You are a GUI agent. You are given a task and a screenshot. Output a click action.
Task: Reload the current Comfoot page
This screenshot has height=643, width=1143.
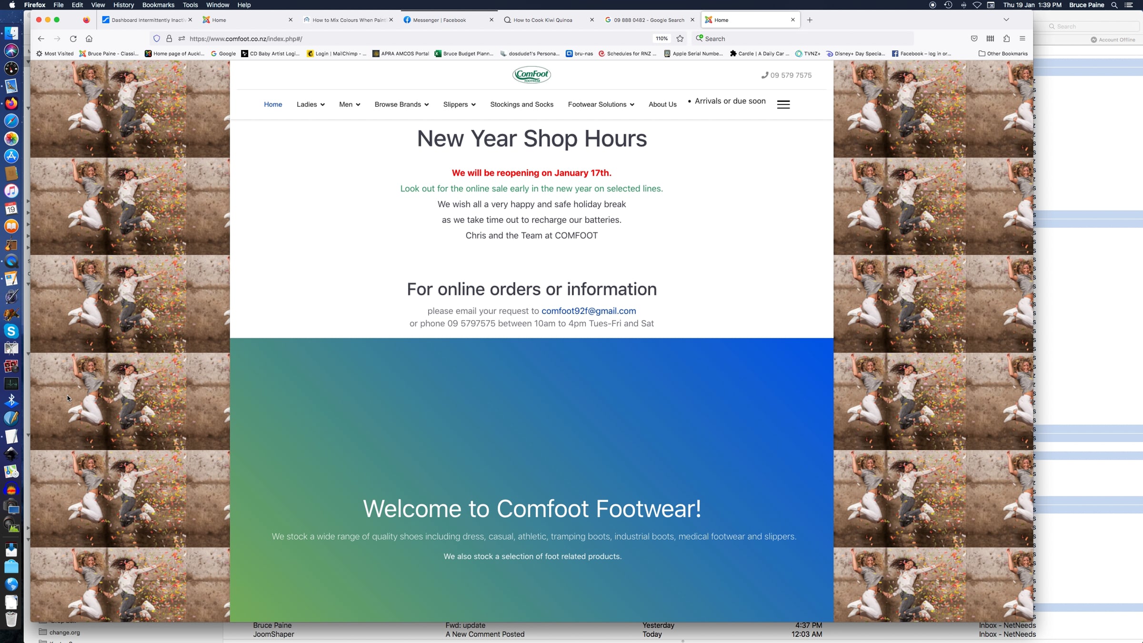click(73, 39)
